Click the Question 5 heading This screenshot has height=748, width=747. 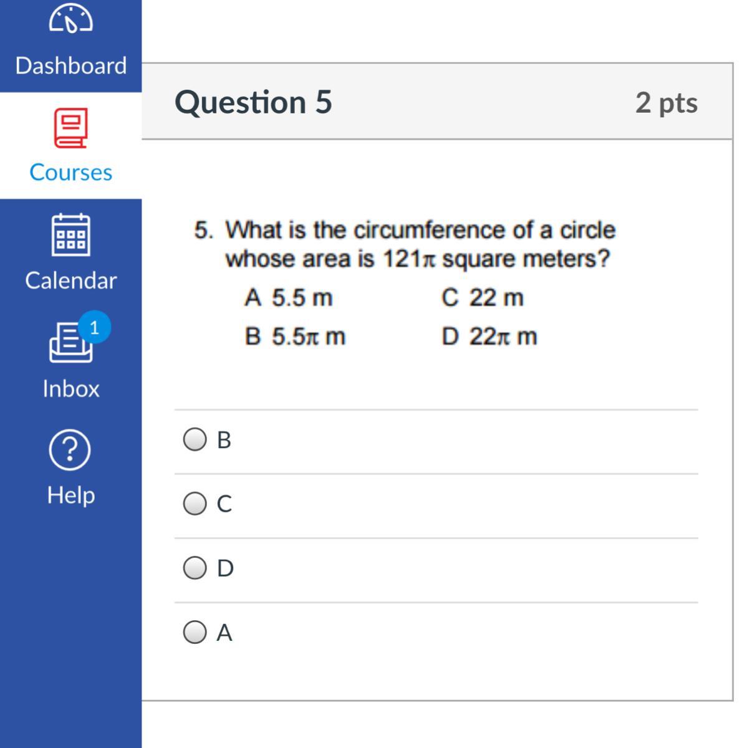pyautogui.click(x=253, y=102)
